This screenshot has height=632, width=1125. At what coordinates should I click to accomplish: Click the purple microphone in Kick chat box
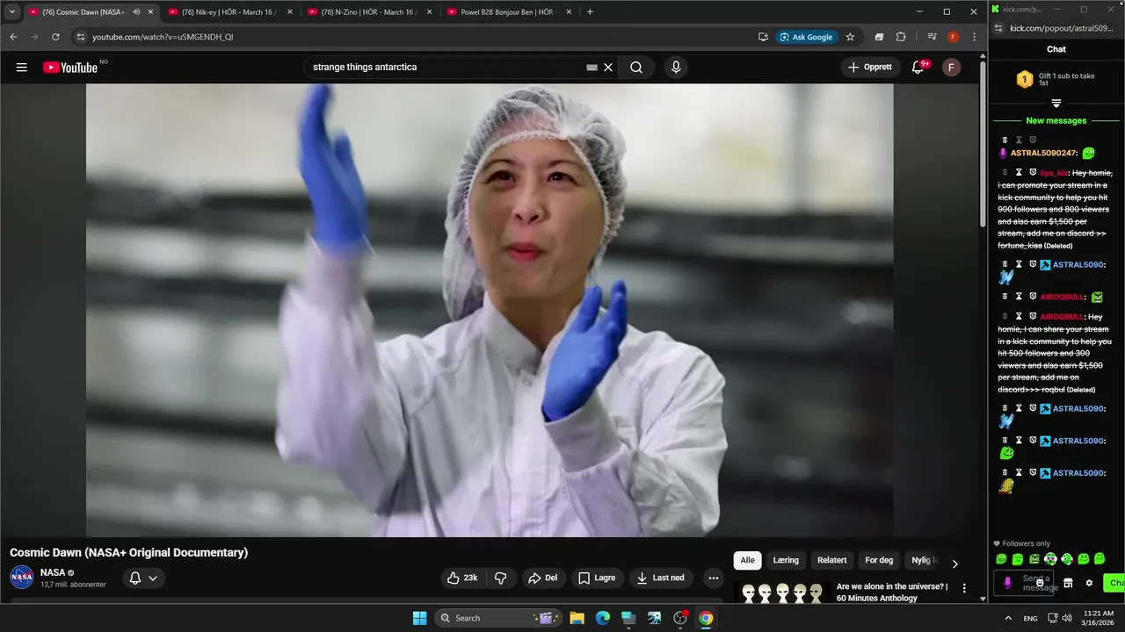point(1007,583)
